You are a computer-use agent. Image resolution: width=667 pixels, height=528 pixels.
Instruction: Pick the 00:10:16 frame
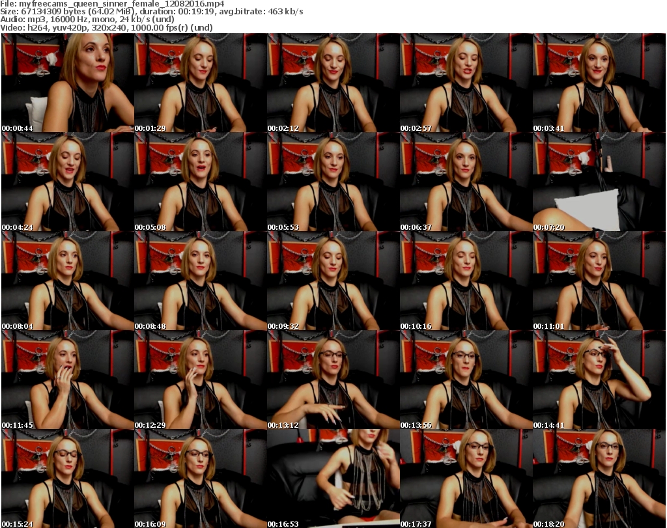click(x=466, y=281)
